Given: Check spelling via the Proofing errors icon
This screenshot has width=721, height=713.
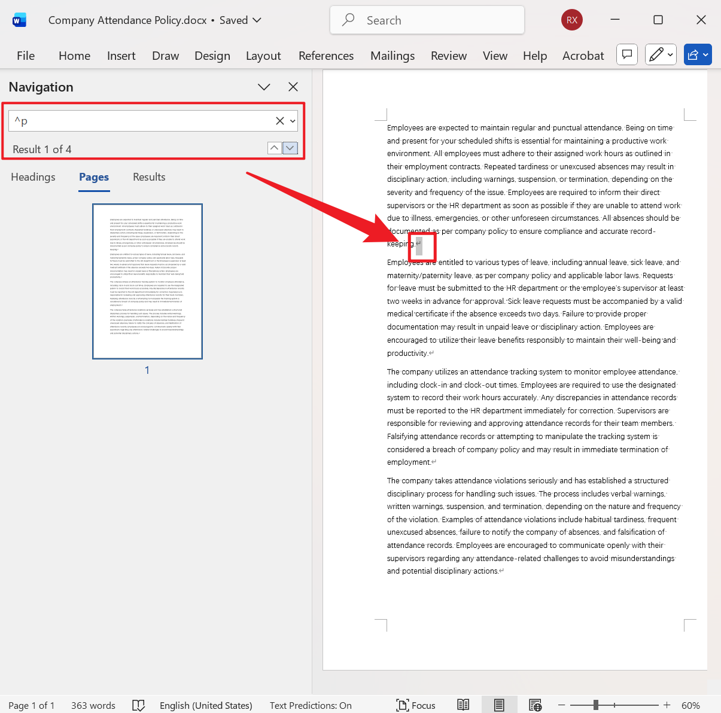Looking at the screenshot, I should point(138,705).
